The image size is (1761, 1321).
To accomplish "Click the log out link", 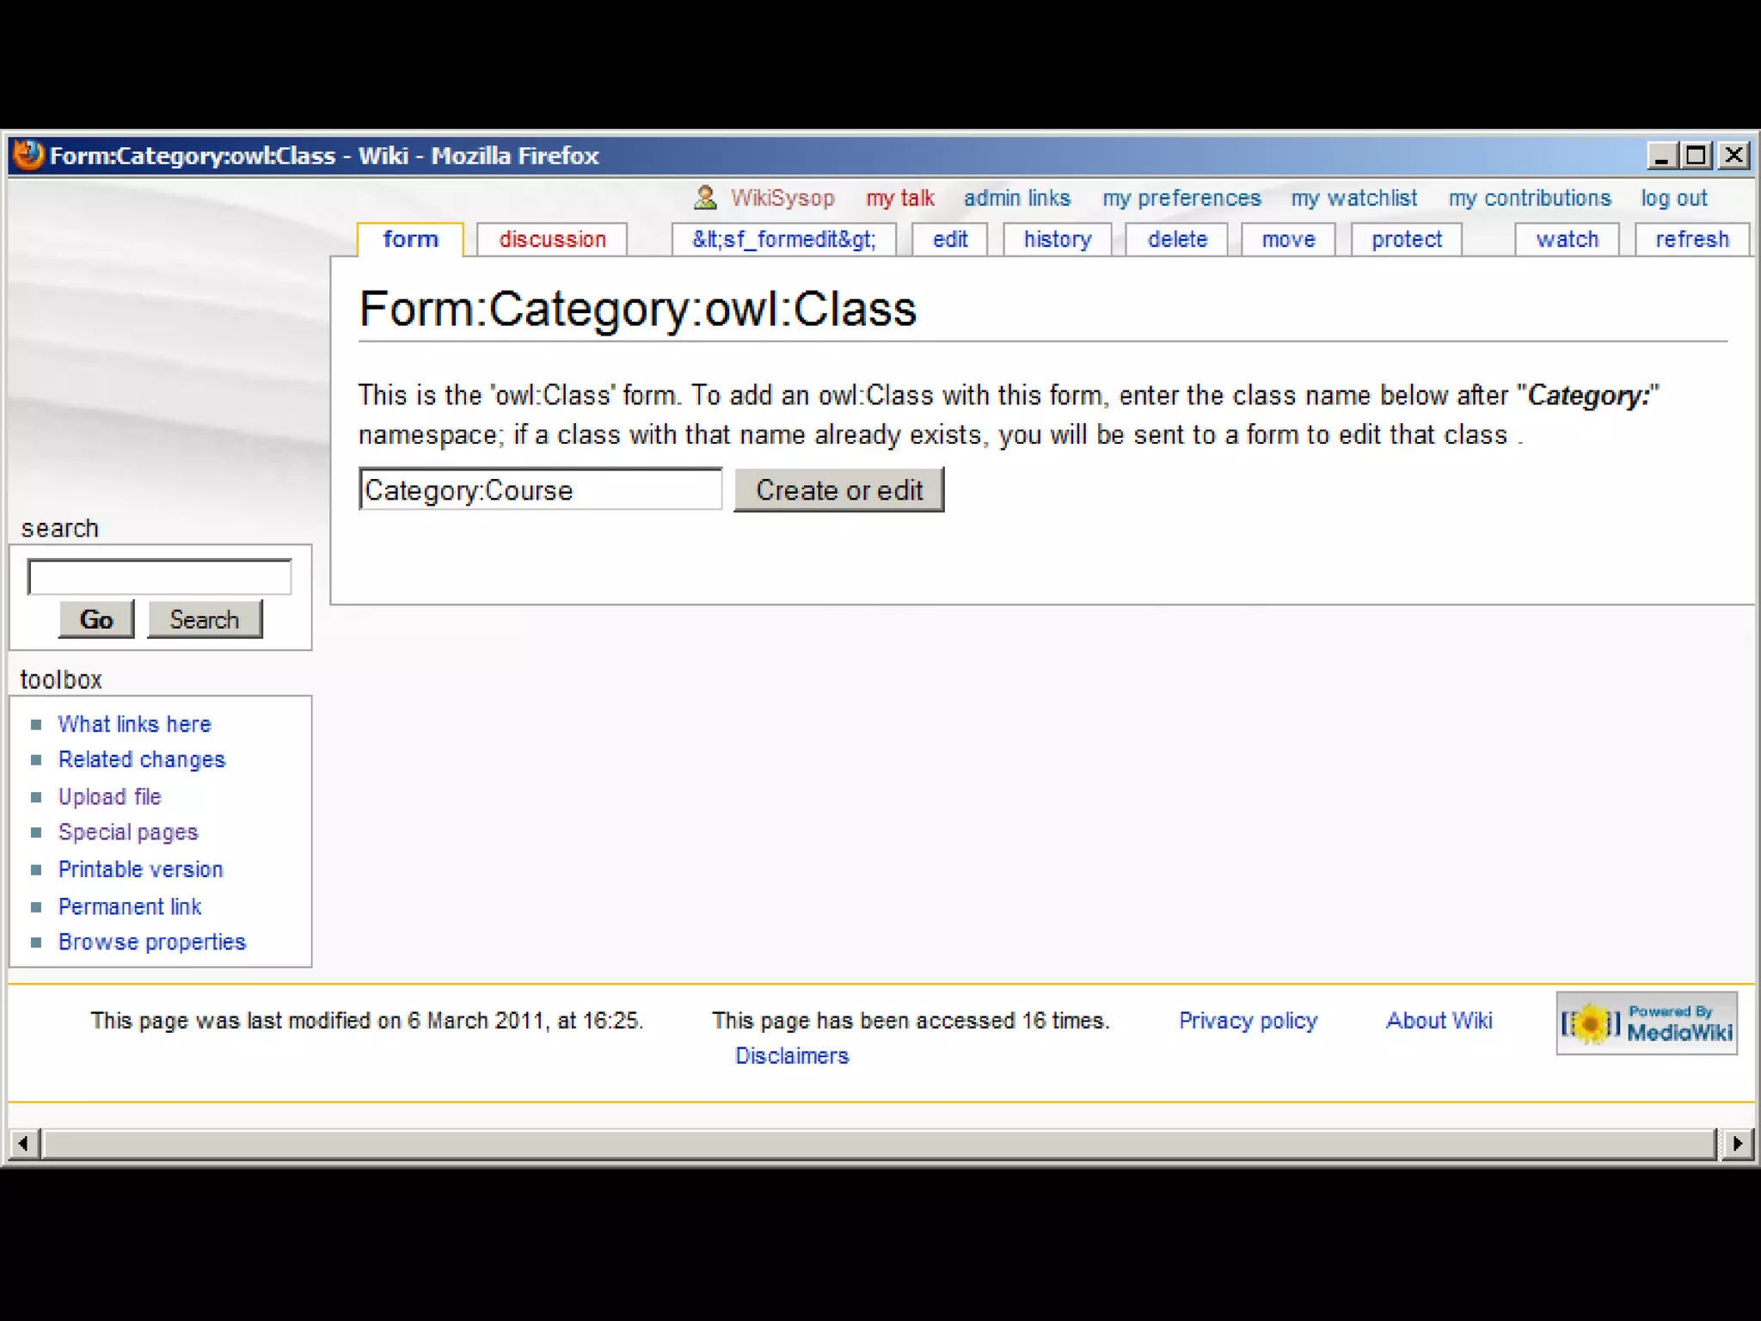I will [x=1673, y=198].
